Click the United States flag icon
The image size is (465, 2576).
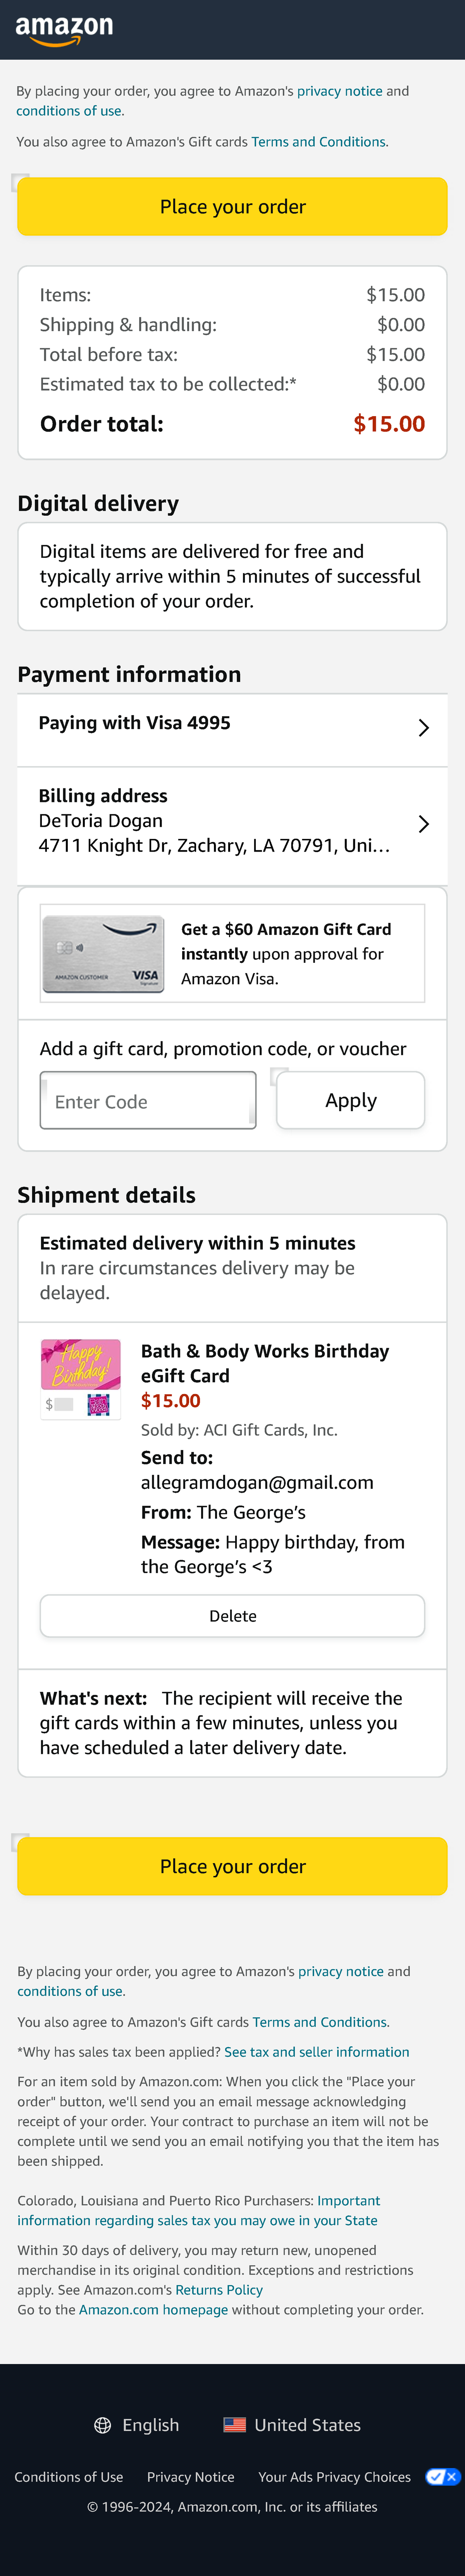pos(235,2425)
